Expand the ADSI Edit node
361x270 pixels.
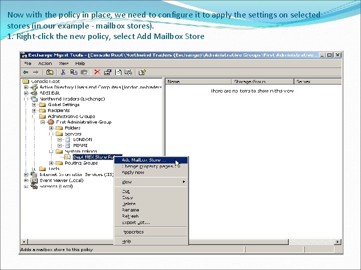(x=26, y=93)
